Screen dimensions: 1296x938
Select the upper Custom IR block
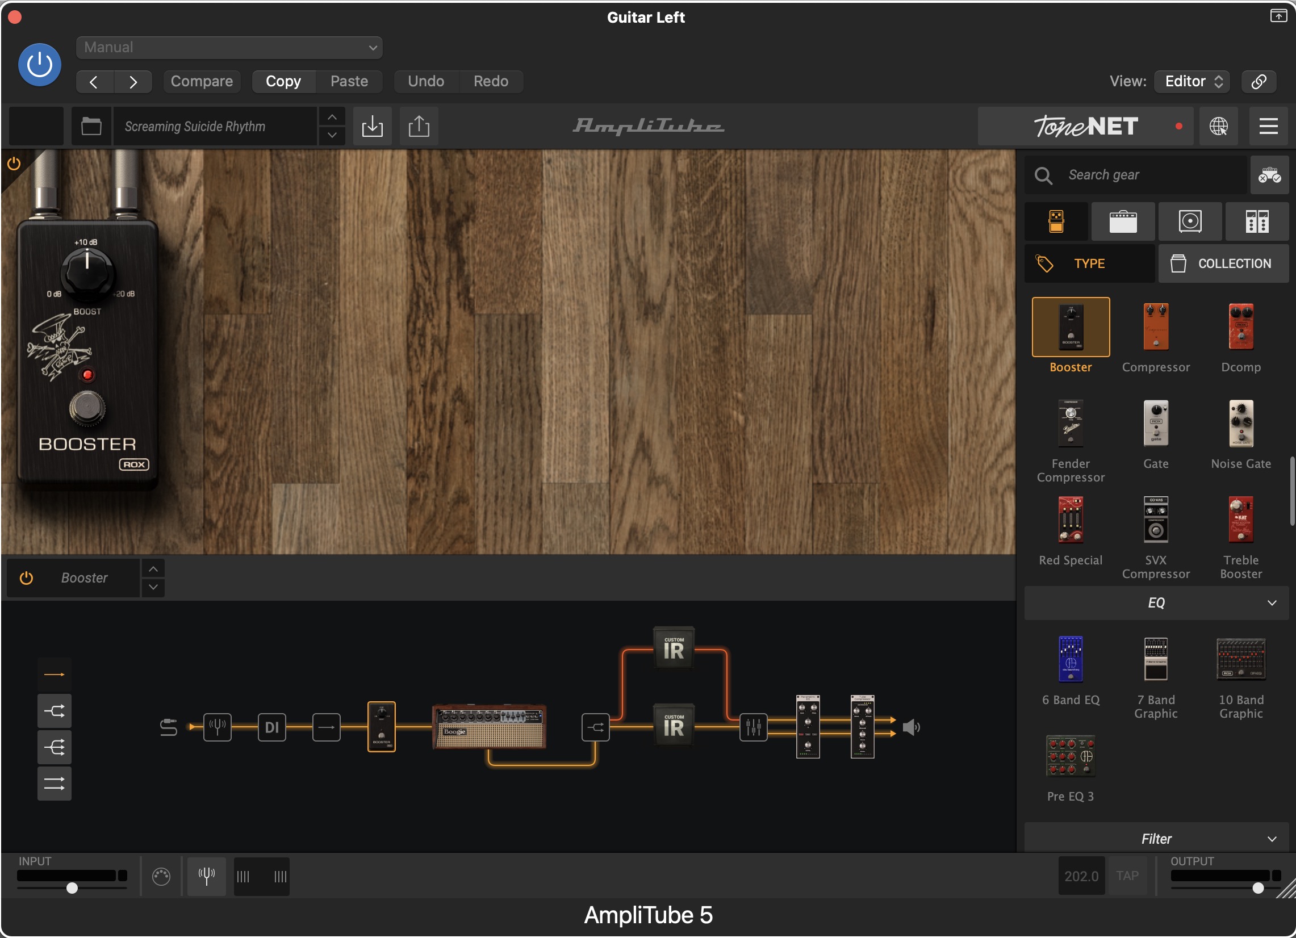point(674,648)
